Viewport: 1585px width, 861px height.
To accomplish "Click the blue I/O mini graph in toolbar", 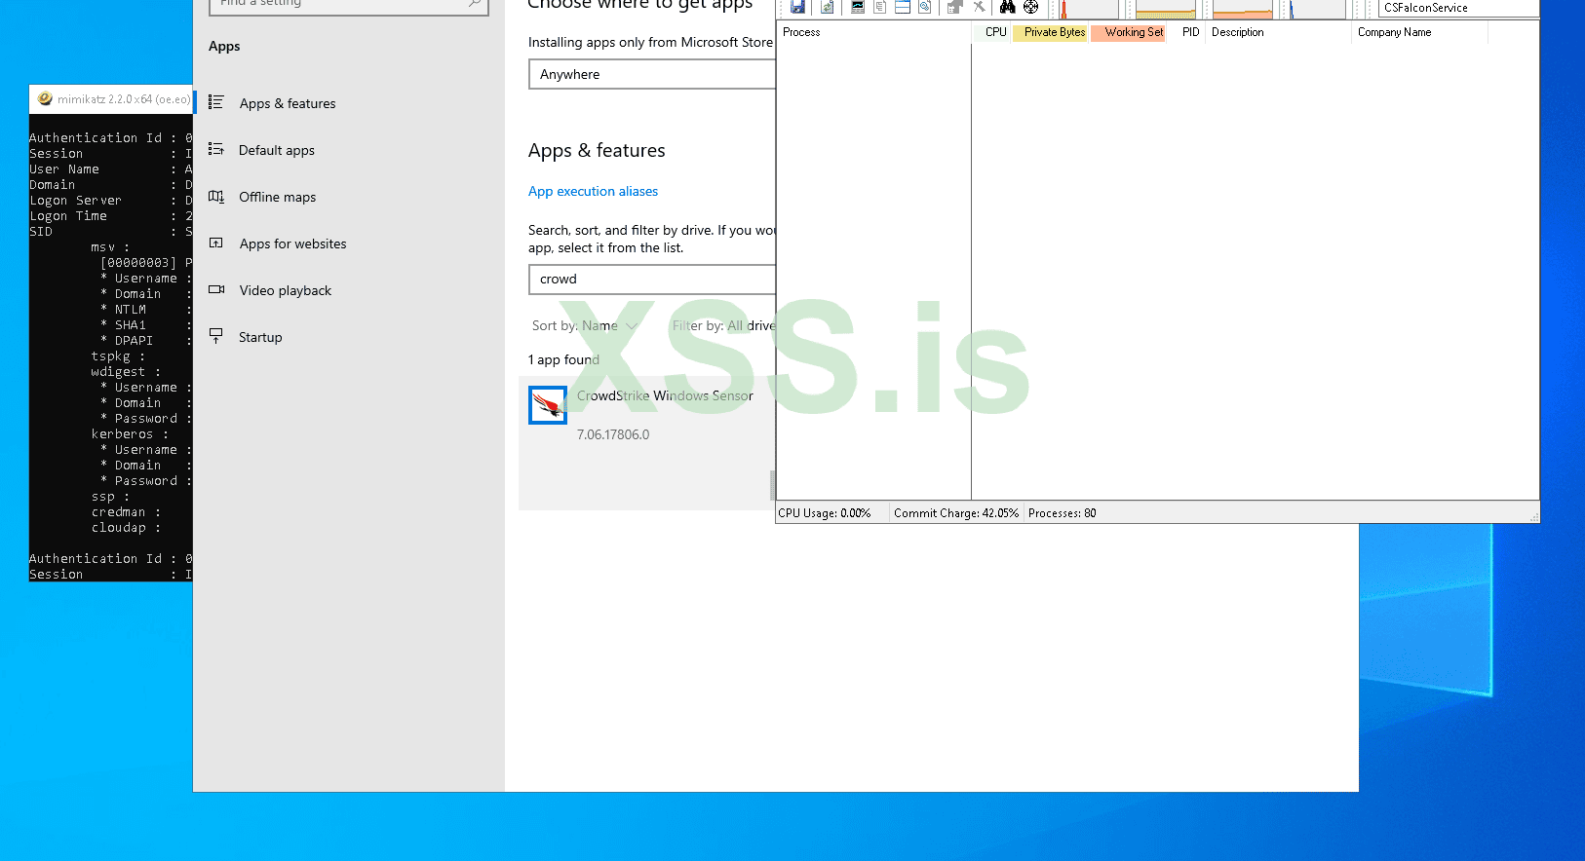I will [1318, 9].
